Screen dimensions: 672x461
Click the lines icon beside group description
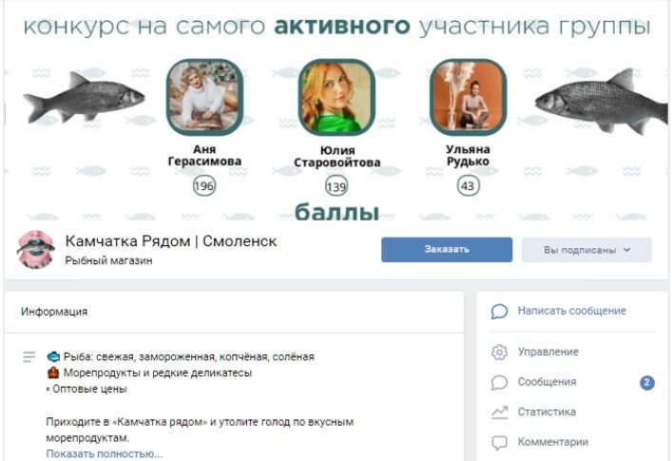point(29,356)
